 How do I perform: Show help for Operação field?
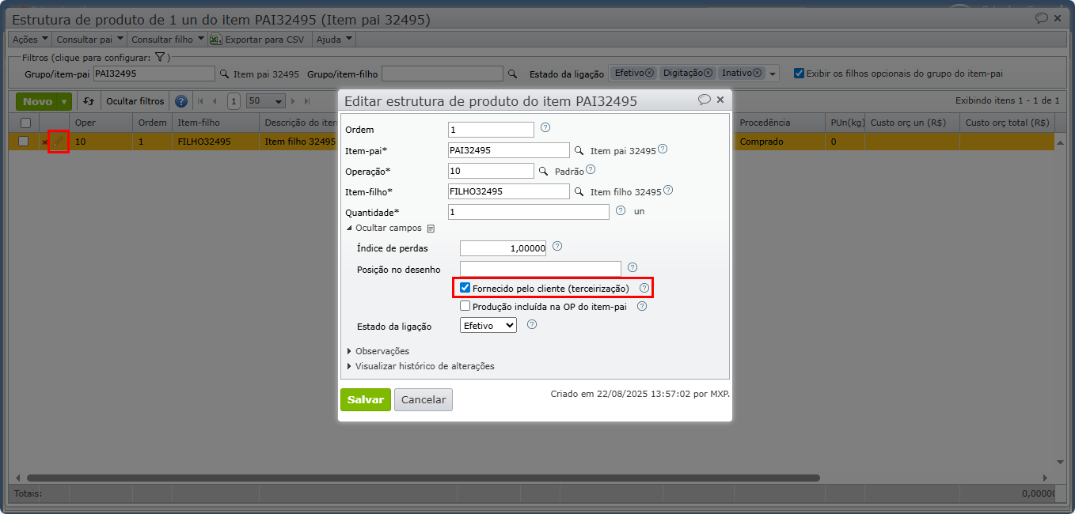[x=591, y=168]
